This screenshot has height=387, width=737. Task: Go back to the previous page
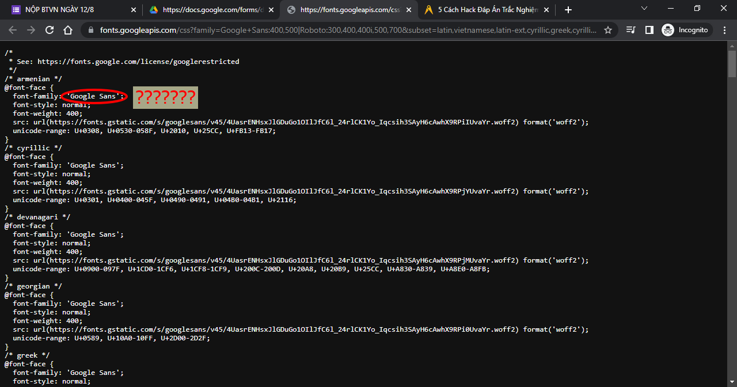13,30
